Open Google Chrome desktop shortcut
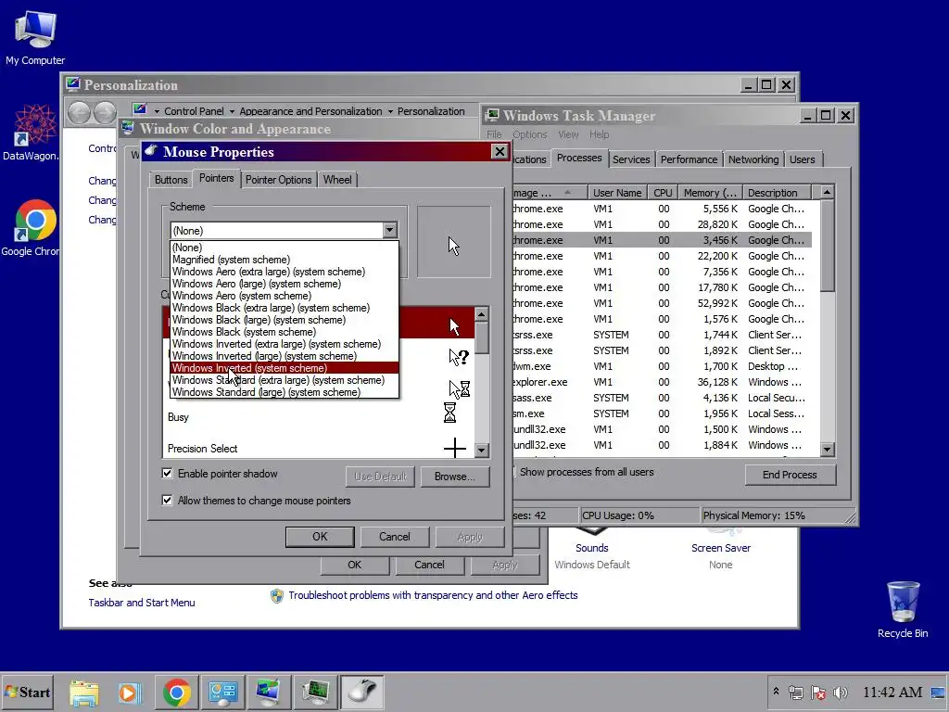This screenshot has width=949, height=712. pyautogui.click(x=31, y=228)
